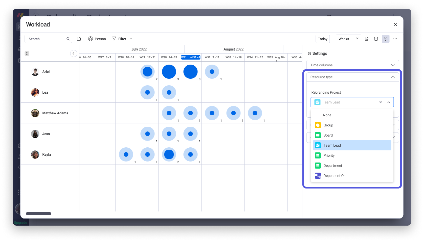Clear the Team Lead selection with the X
The image size is (424, 242).
click(381, 102)
